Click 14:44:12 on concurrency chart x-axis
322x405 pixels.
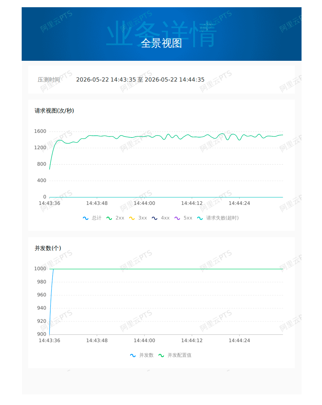click(192, 340)
